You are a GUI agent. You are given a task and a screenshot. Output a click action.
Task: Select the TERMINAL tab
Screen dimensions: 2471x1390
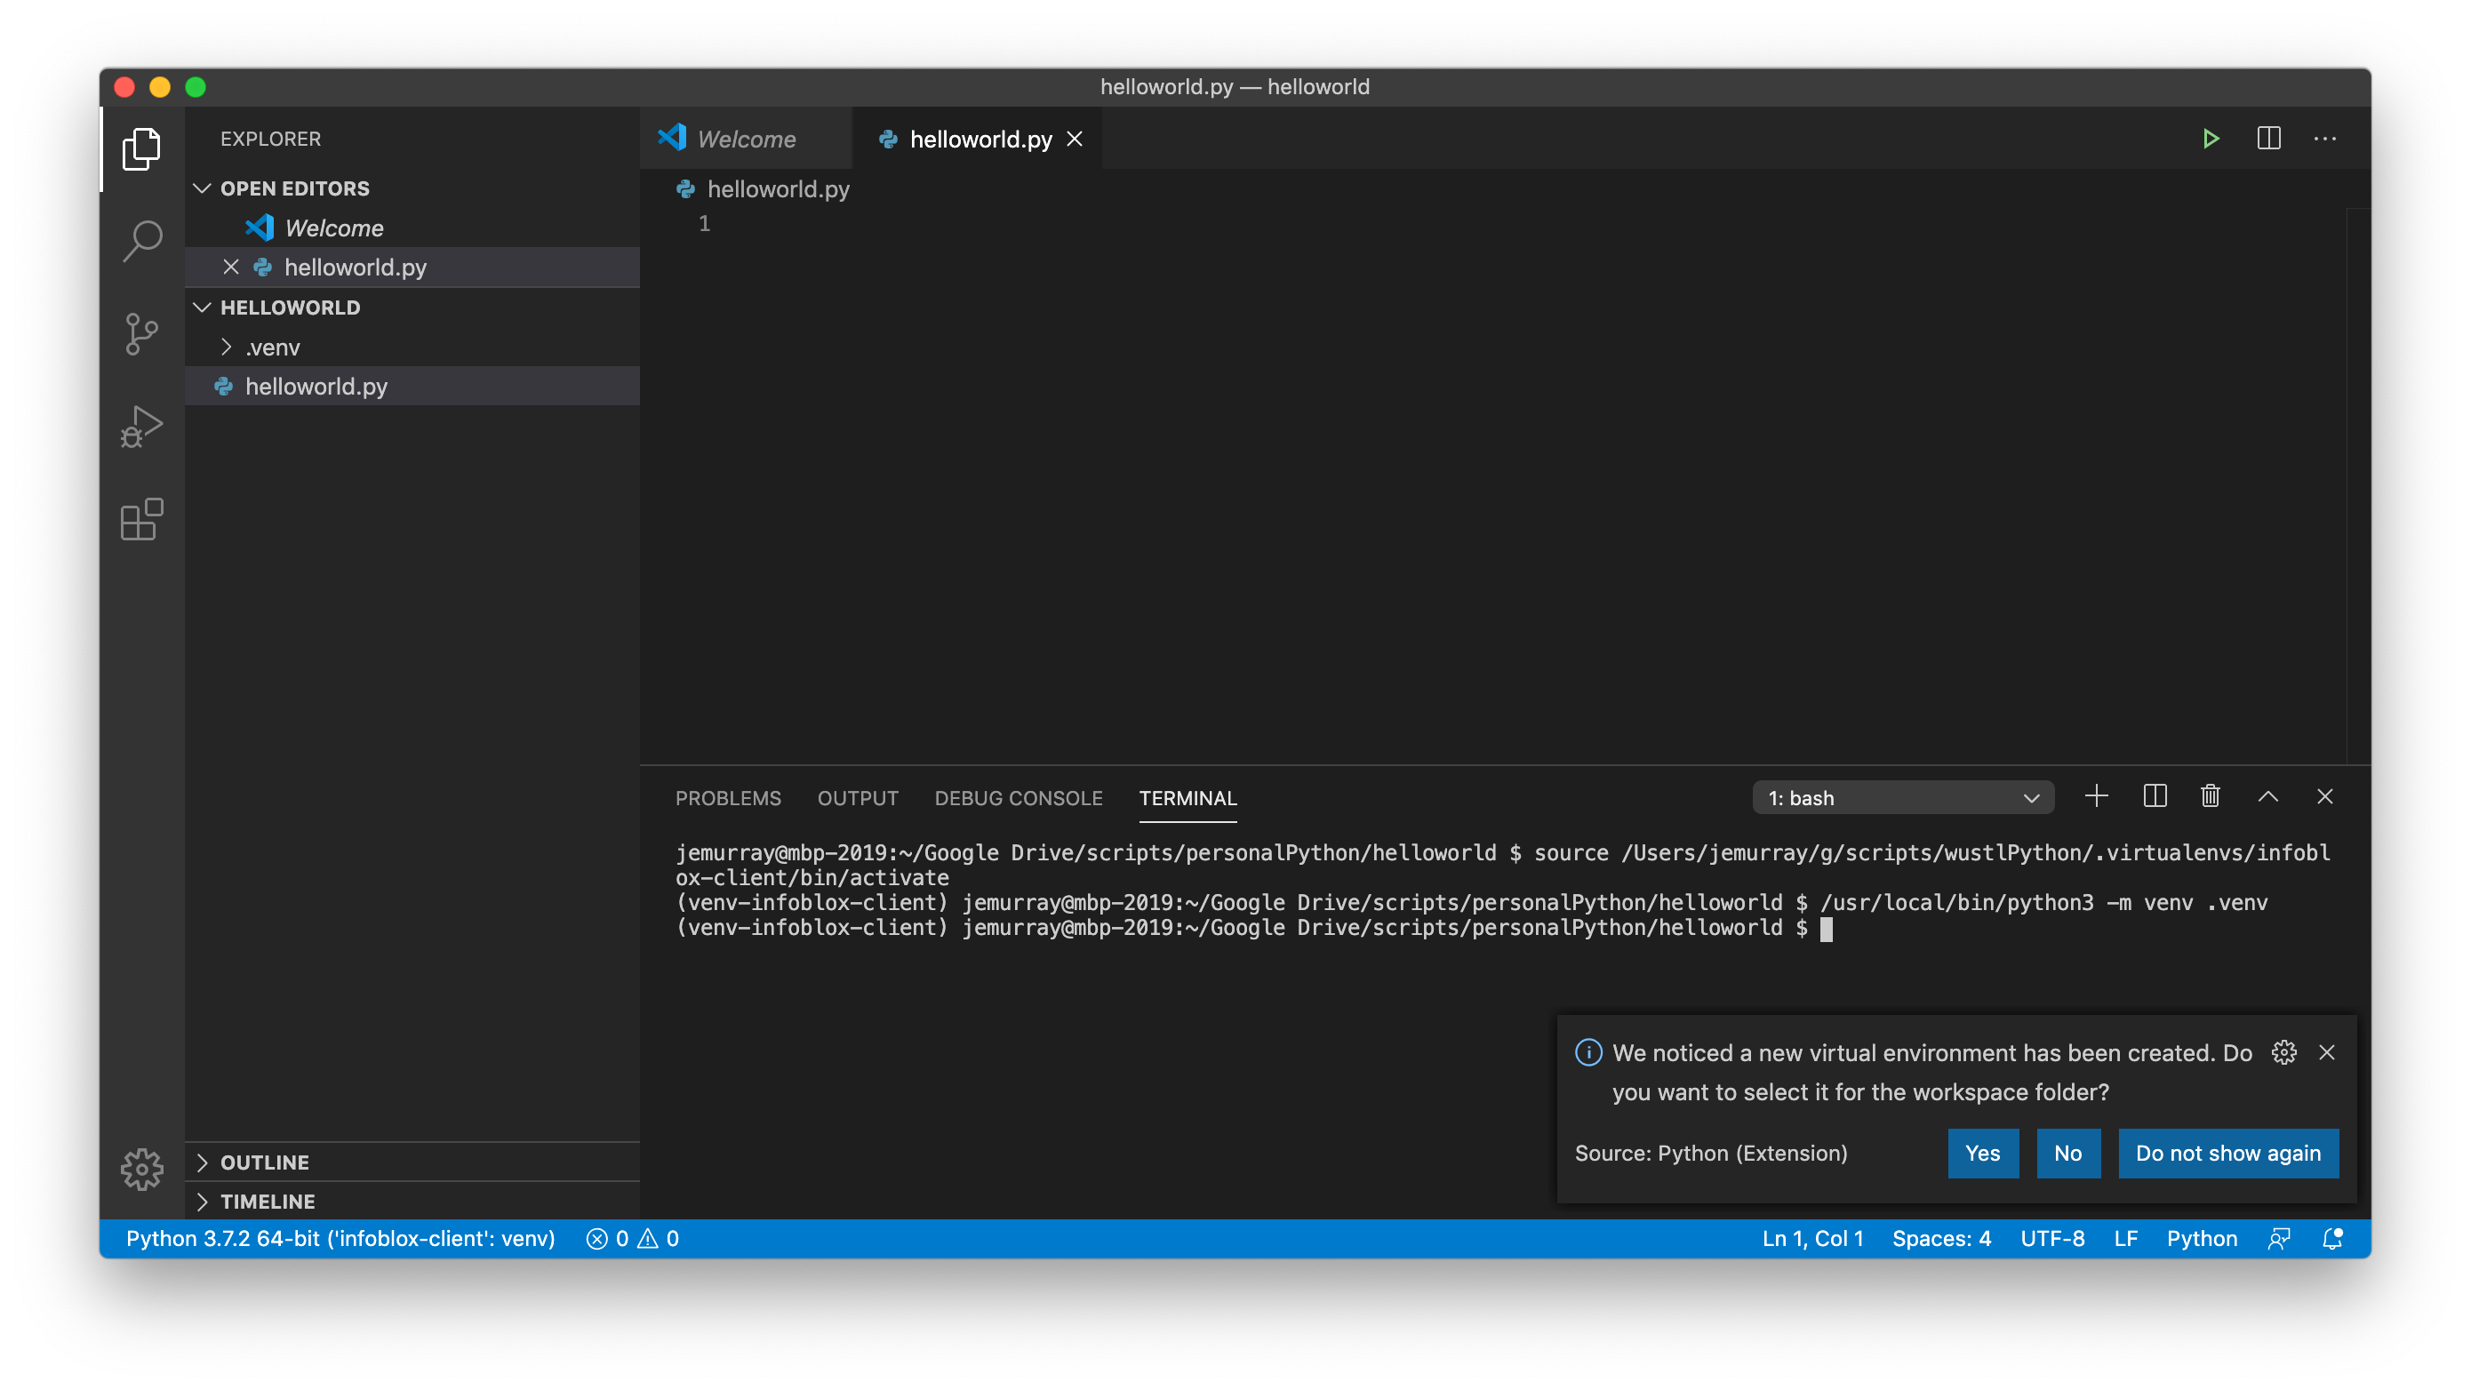point(1187,798)
